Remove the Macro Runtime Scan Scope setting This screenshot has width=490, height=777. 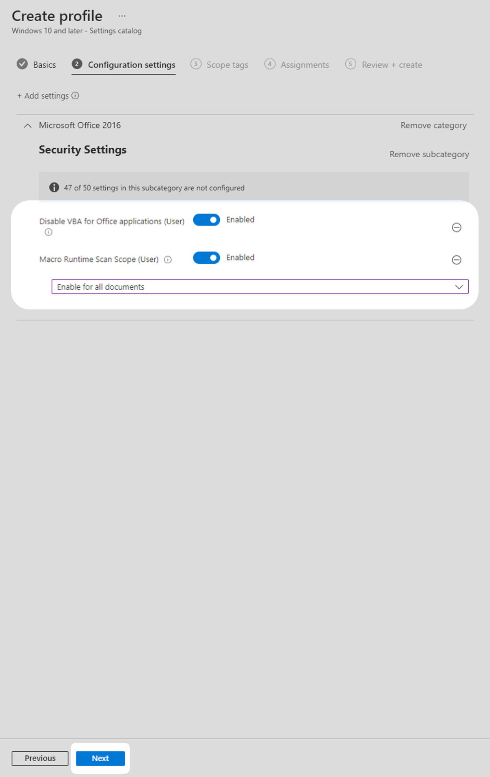(456, 260)
